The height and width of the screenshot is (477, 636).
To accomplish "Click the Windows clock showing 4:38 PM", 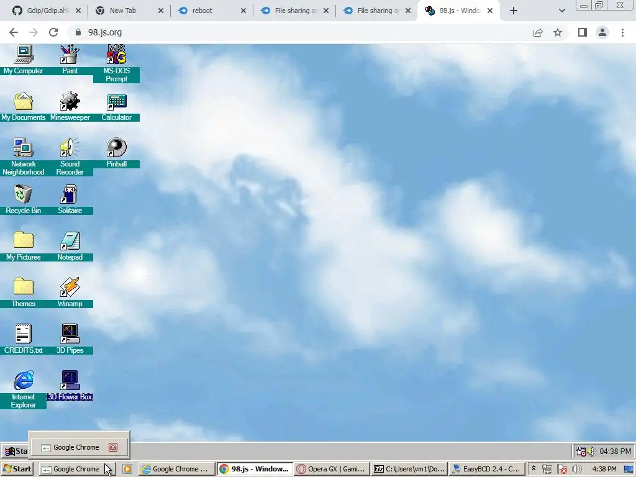I will [604, 469].
